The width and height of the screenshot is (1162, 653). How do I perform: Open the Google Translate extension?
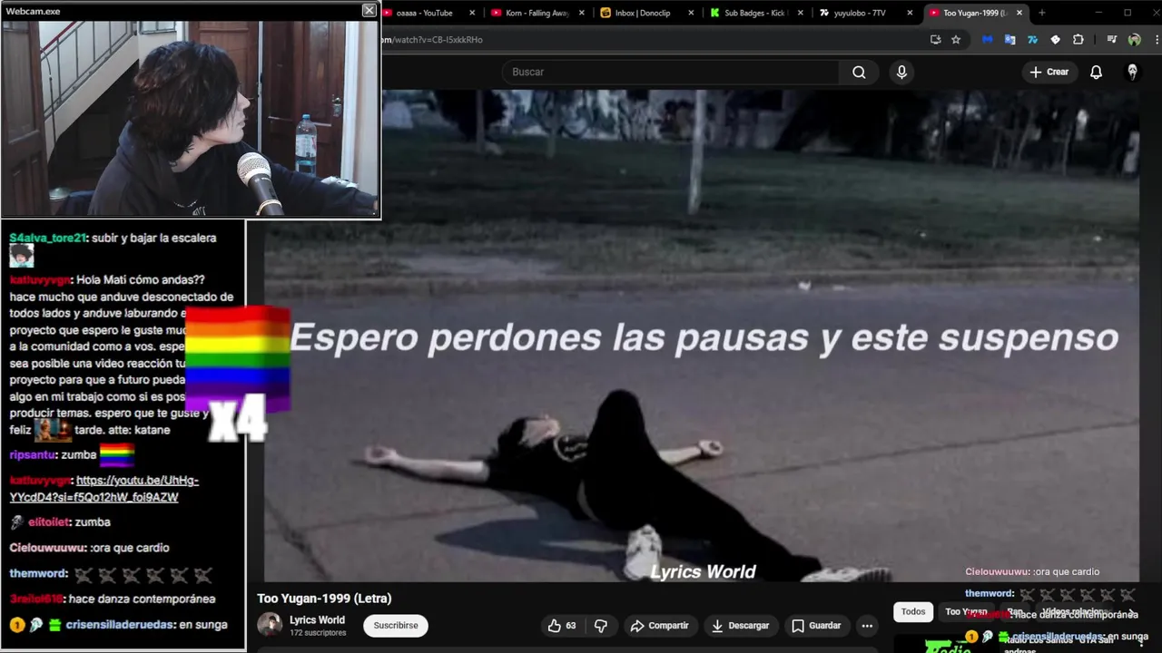tap(1009, 40)
